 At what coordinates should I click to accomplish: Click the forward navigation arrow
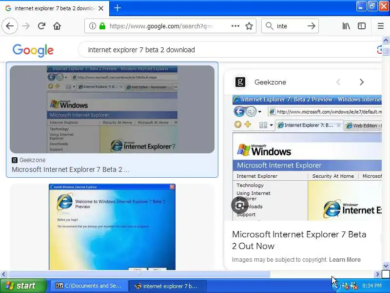point(26,26)
